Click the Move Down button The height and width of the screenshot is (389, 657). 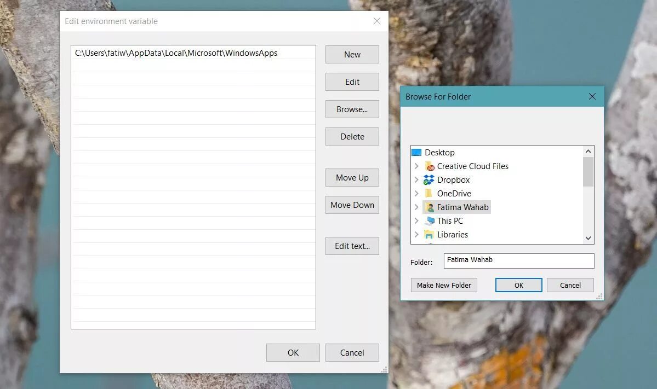(x=352, y=205)
